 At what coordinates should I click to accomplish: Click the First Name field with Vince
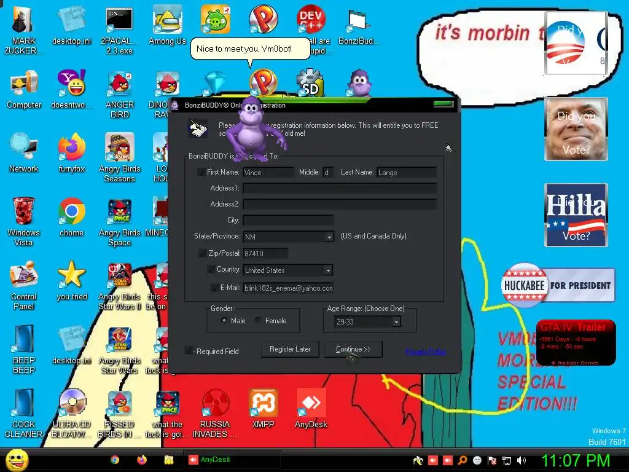click(x=268, y=173)
